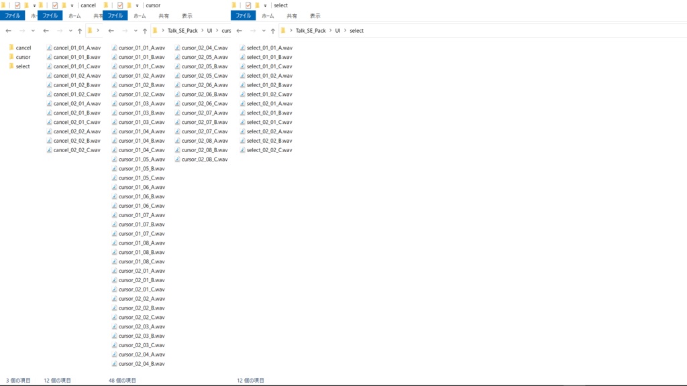687x386 pixels.
Task: Click the select_01_01_A.wav file icon
Action: tap(242, 48)
